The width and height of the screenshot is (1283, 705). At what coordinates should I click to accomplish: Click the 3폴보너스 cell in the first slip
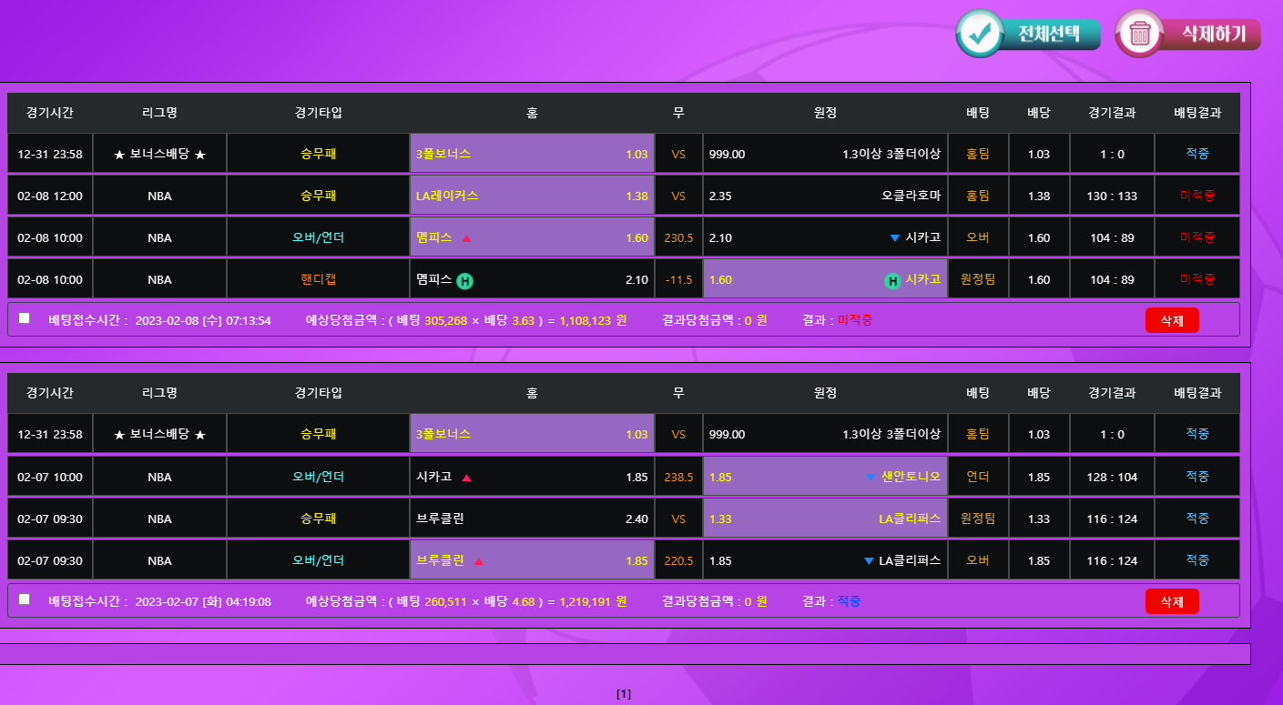(532, 154)
